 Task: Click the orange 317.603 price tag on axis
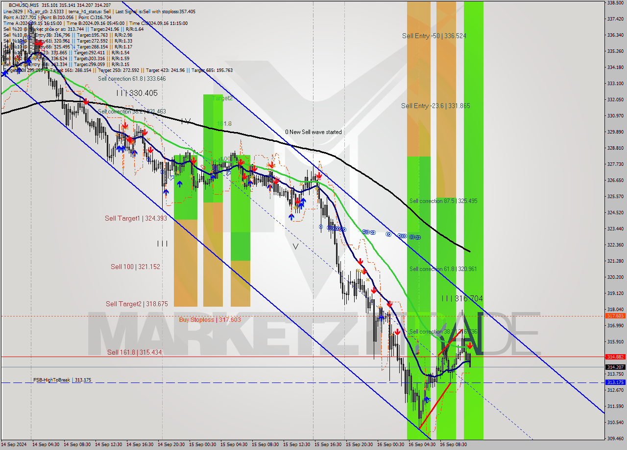tap(615, 316)
